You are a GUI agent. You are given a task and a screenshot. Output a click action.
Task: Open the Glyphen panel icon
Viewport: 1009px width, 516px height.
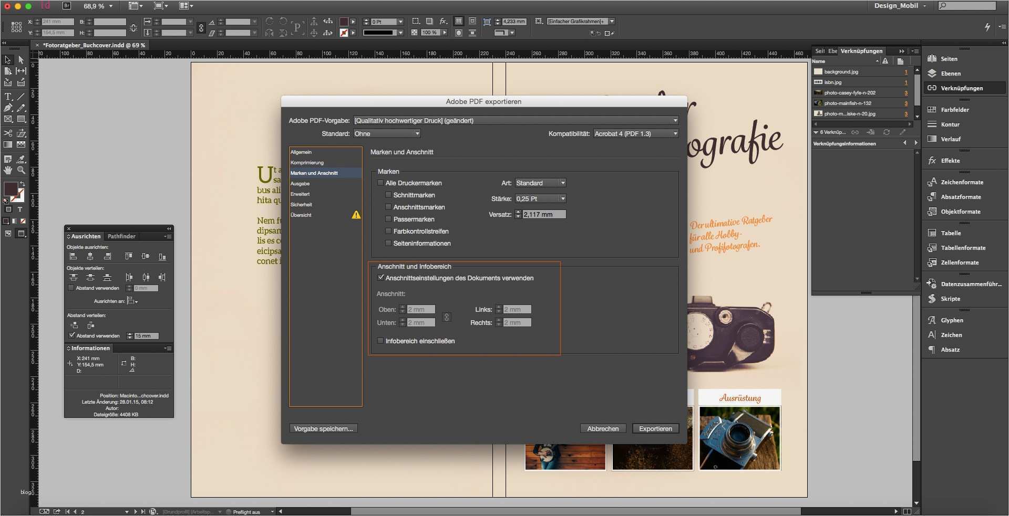[x=932, y=320]
